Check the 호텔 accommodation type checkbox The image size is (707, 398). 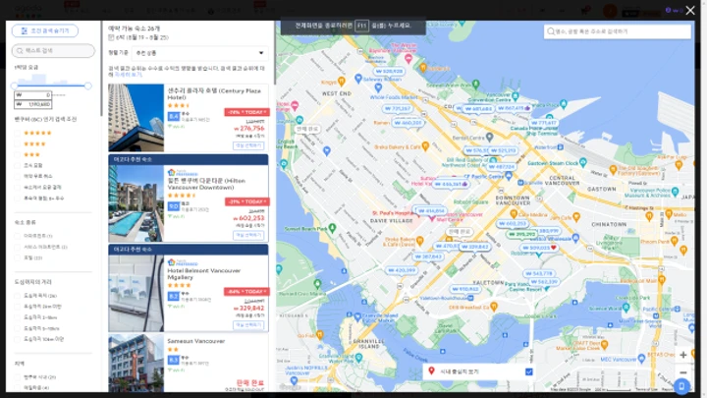(17, 258)
